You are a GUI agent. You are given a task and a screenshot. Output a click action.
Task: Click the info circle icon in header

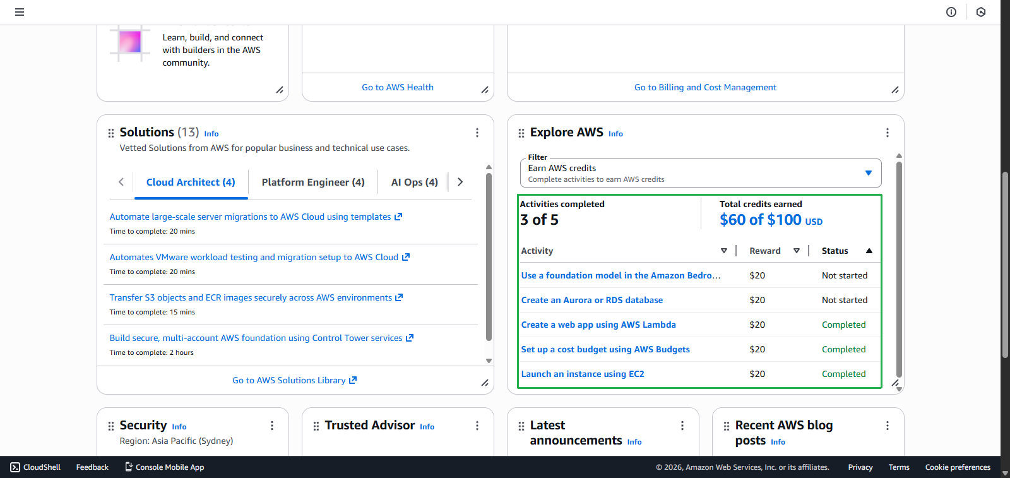[951, 12]
